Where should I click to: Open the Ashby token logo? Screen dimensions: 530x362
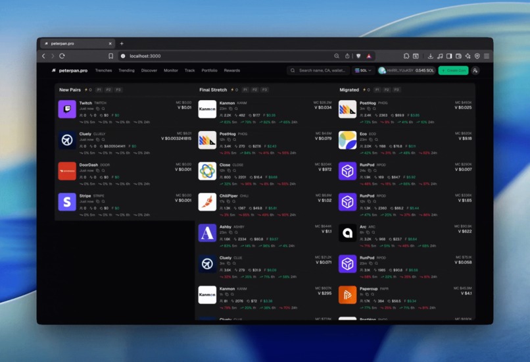[207, 233]
